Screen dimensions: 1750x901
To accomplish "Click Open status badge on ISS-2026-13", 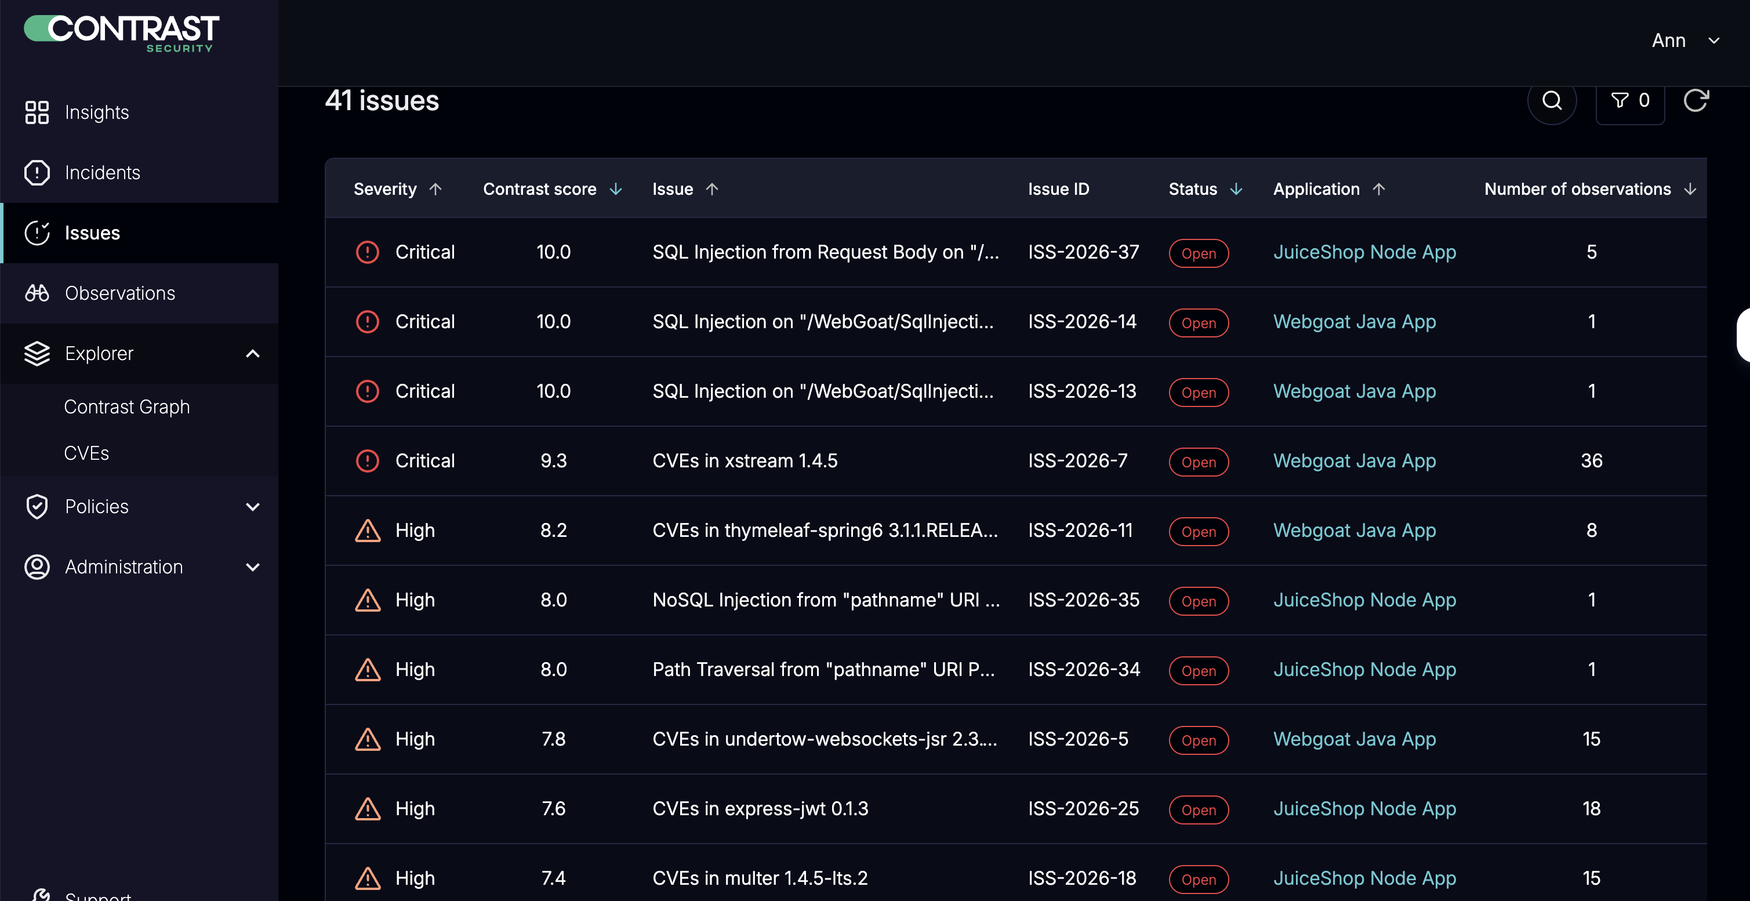I will pyautogui.click(x=1199, y=393).
